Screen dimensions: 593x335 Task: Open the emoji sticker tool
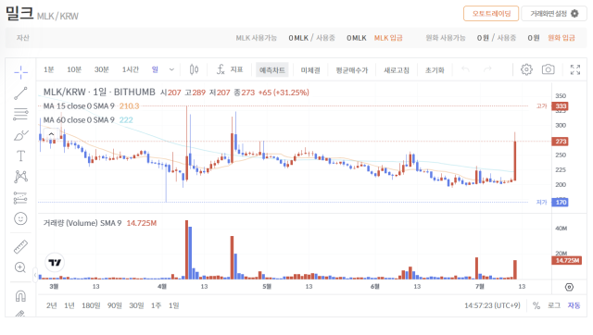tap(20, 218)
